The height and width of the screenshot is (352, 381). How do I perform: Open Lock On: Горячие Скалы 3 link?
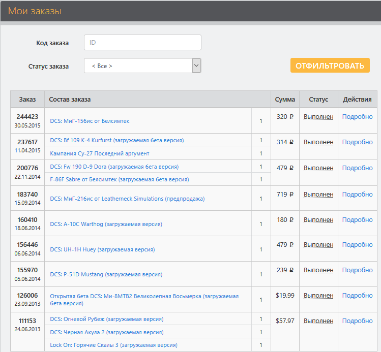pos(114,345)
